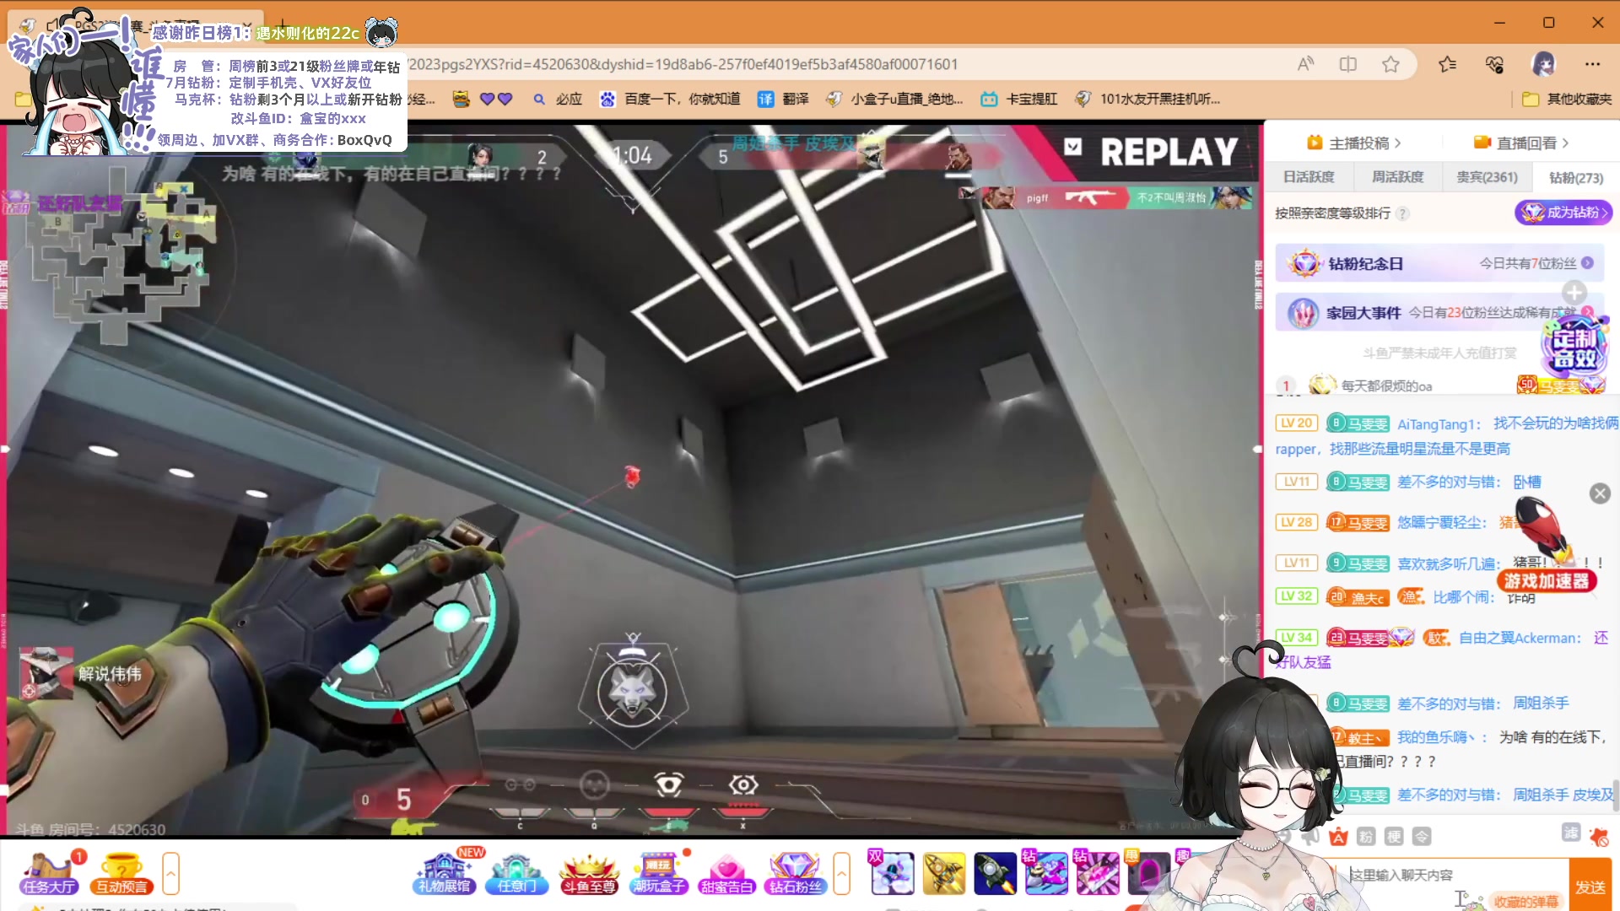Switch to the 贵宾(2361) tab
1620x911 pixels.
(1486, 177)
